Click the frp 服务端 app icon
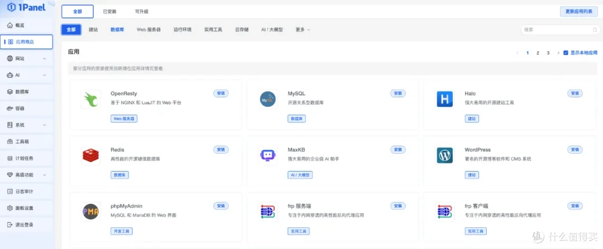Viewport: 603px width, 249px height. [268, 212]
